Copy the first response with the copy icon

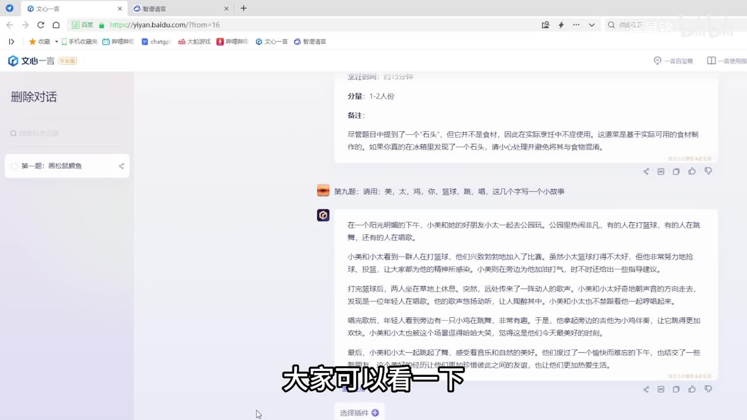676,171
